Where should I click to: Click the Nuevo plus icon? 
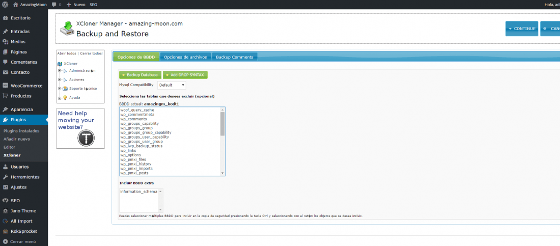69,5
